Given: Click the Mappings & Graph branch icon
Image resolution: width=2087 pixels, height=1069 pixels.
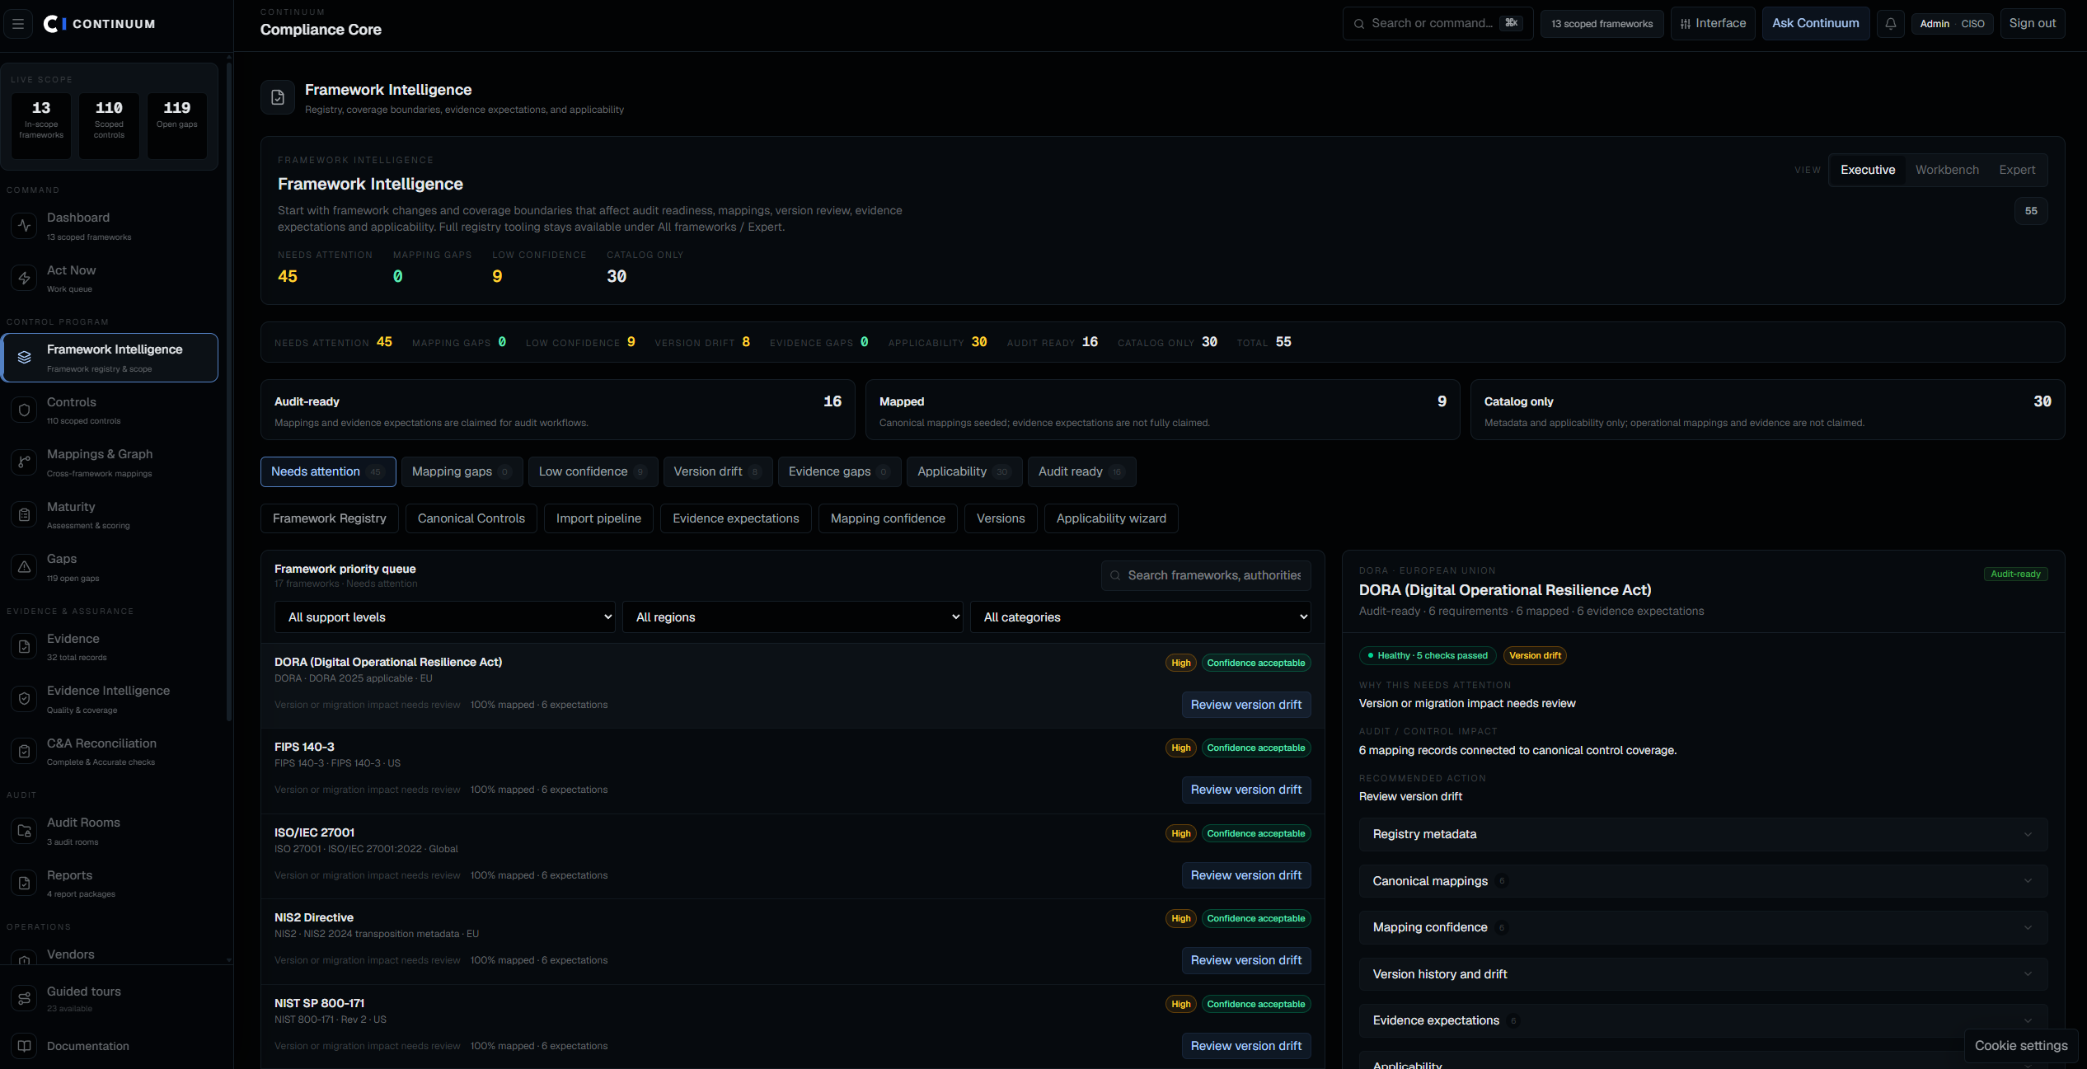Looking at the screenshot, I should (25, 462).
